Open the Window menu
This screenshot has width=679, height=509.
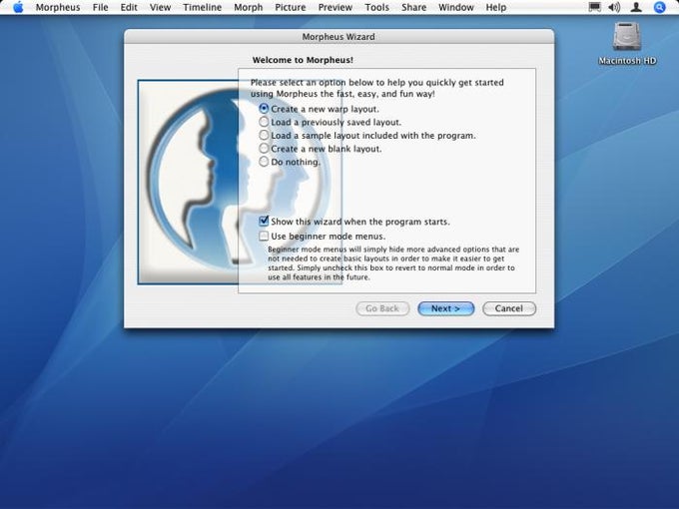(x=456, y=7)
